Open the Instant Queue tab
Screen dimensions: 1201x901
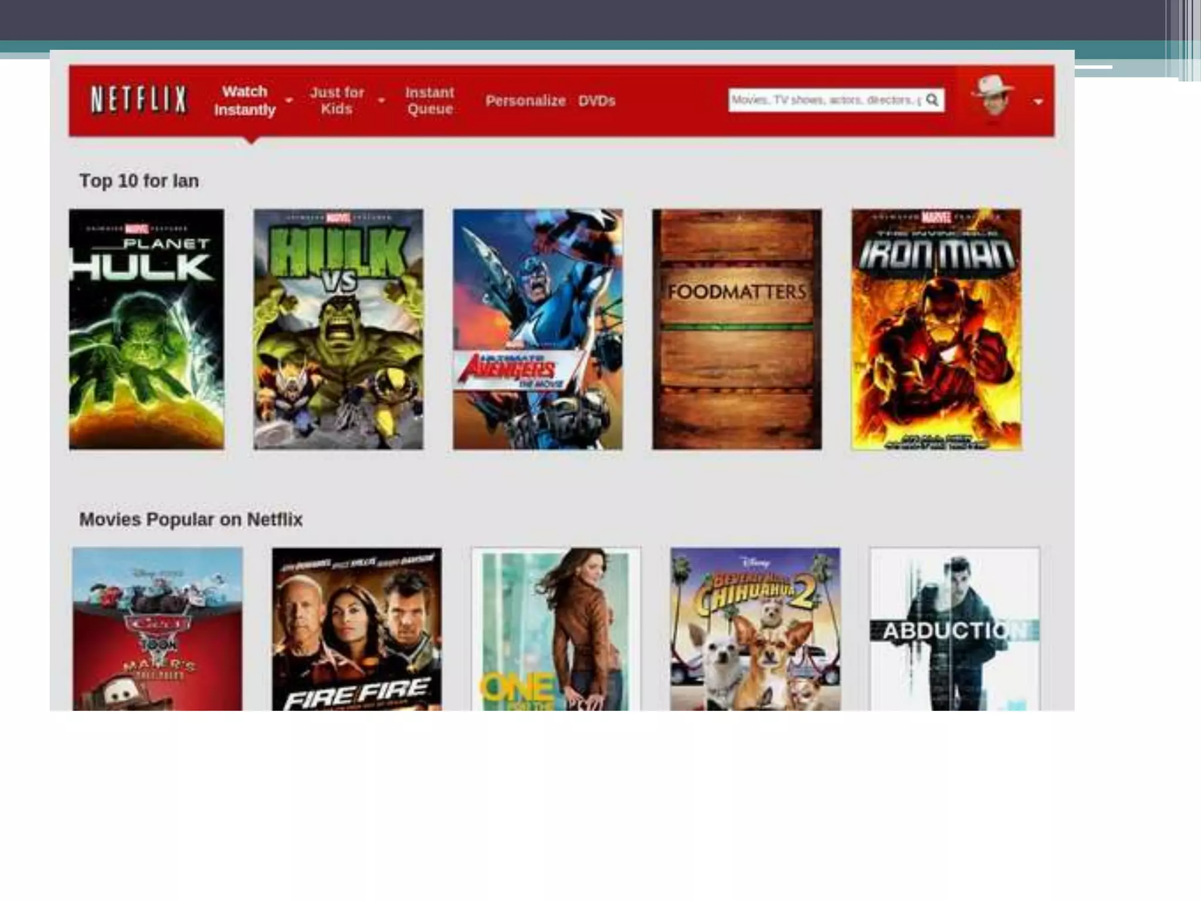coord(430,100)
